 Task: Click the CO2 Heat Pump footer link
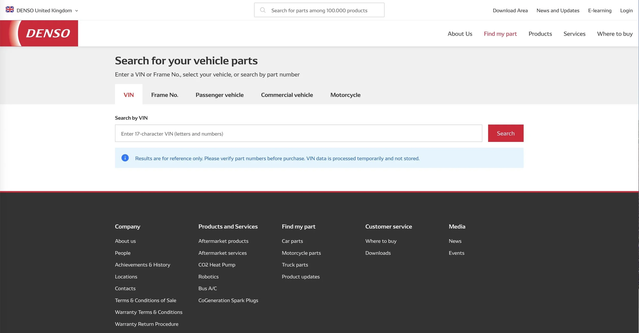pyautogui.click(x=217, y=265)
